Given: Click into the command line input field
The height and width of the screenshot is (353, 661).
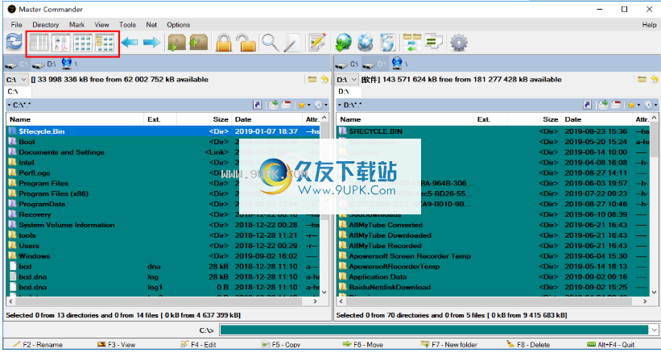Looking at the screenshot, I should (434, 330).
